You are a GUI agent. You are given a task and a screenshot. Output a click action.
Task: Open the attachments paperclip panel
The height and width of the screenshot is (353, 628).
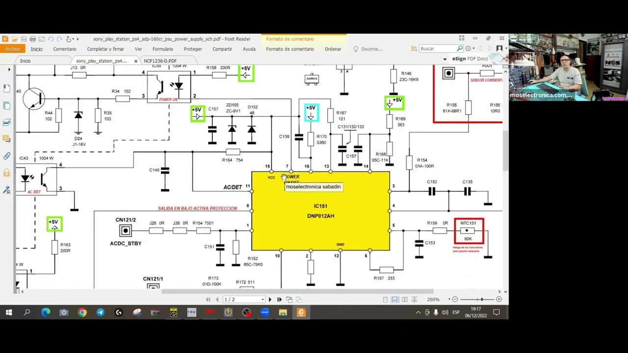7,156
